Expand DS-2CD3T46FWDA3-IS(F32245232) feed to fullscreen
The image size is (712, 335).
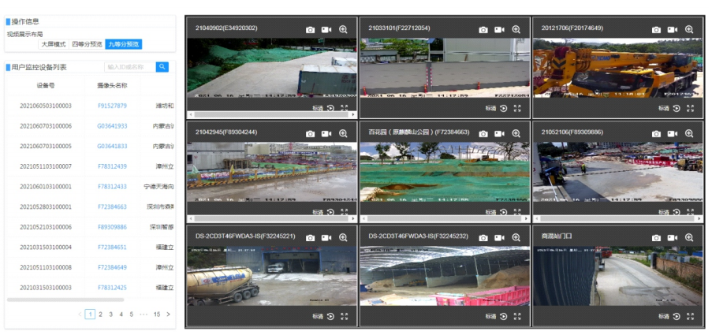(x=517, y=316)
